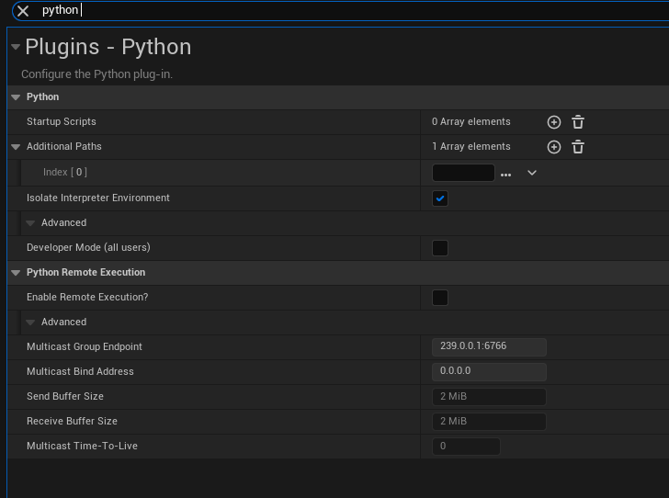Image resolution: width=669 pixels, height=498 pixels.
Task: Select the Index [ 0 ] row label
Action: click(65, 172)
